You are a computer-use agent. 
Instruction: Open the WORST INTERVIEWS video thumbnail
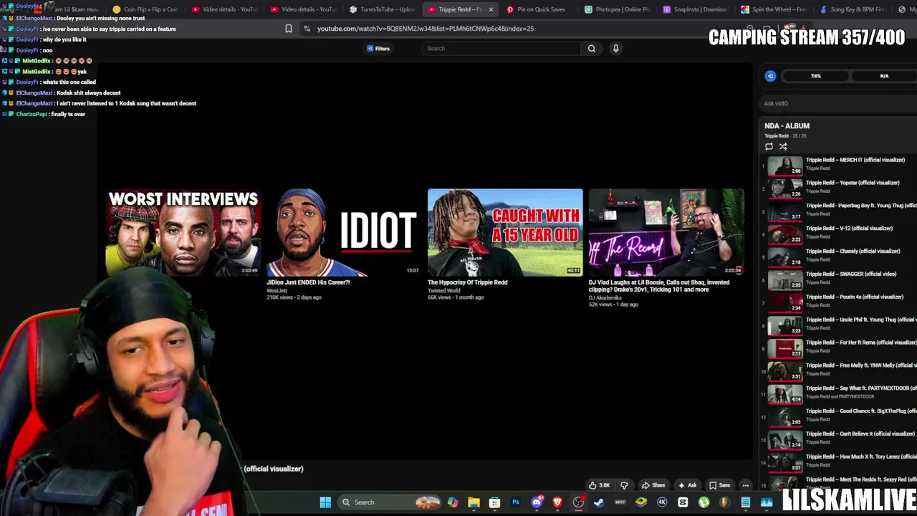pos(183,233)
